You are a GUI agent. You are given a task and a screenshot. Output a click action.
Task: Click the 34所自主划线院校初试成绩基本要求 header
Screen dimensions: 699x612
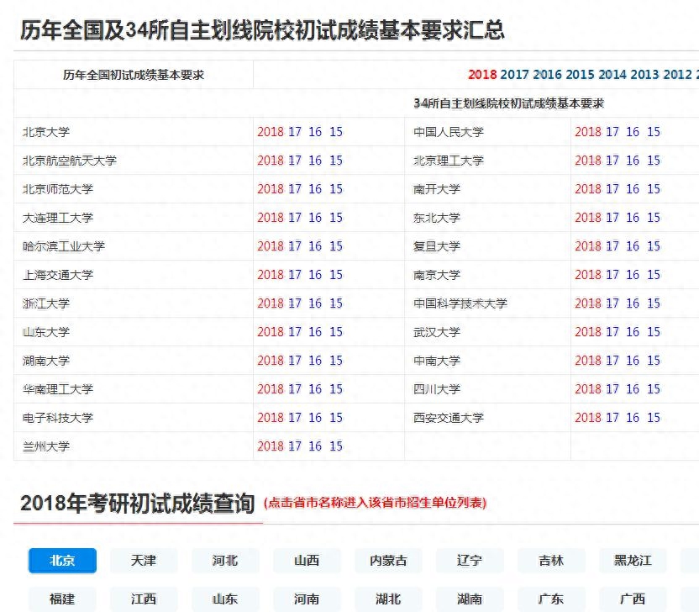[508, 103]
